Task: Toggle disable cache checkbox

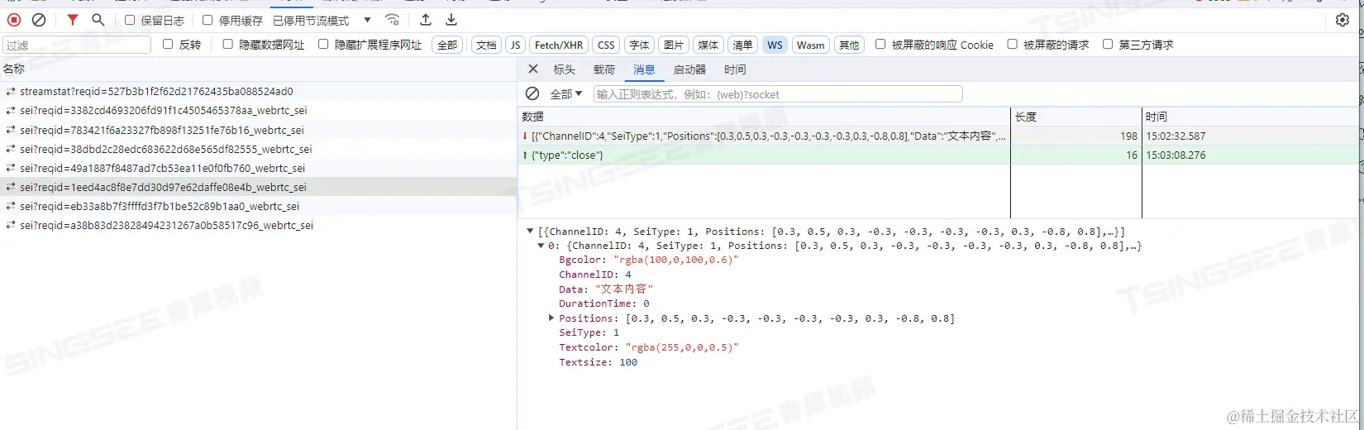Action: (x=207, y=20)
